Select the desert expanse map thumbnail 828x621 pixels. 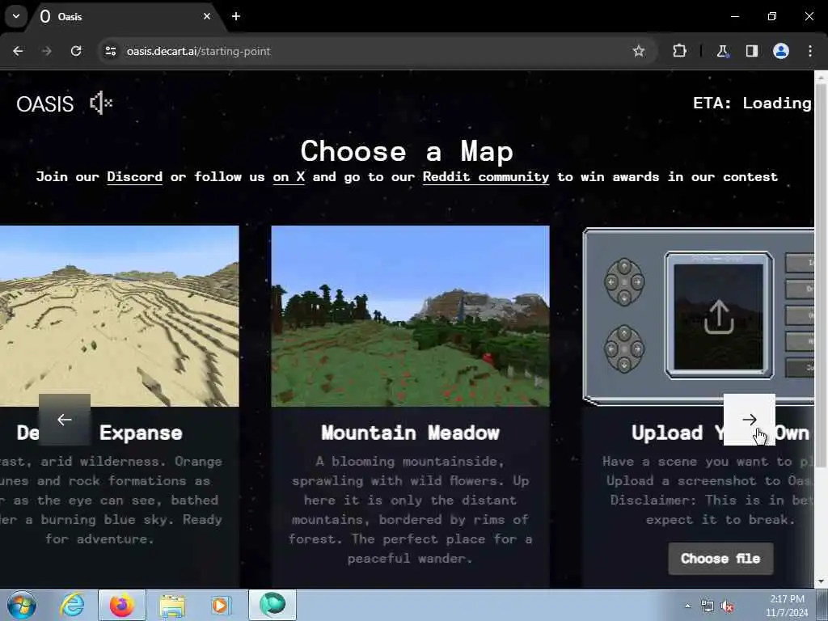pyautogui.click(x=120, y=316)
